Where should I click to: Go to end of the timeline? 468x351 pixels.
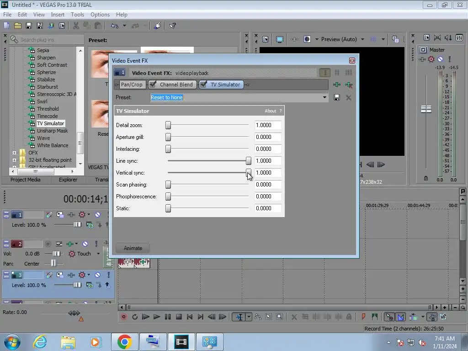coord(201,317)
